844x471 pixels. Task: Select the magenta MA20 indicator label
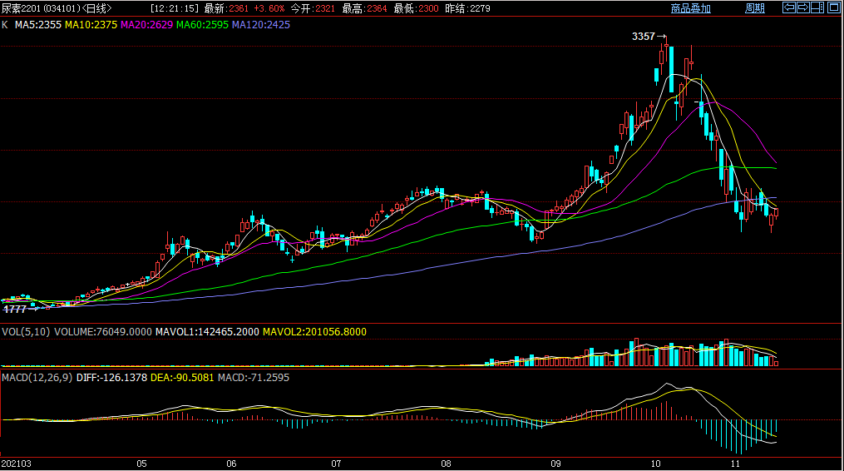[x=147, y=25]
